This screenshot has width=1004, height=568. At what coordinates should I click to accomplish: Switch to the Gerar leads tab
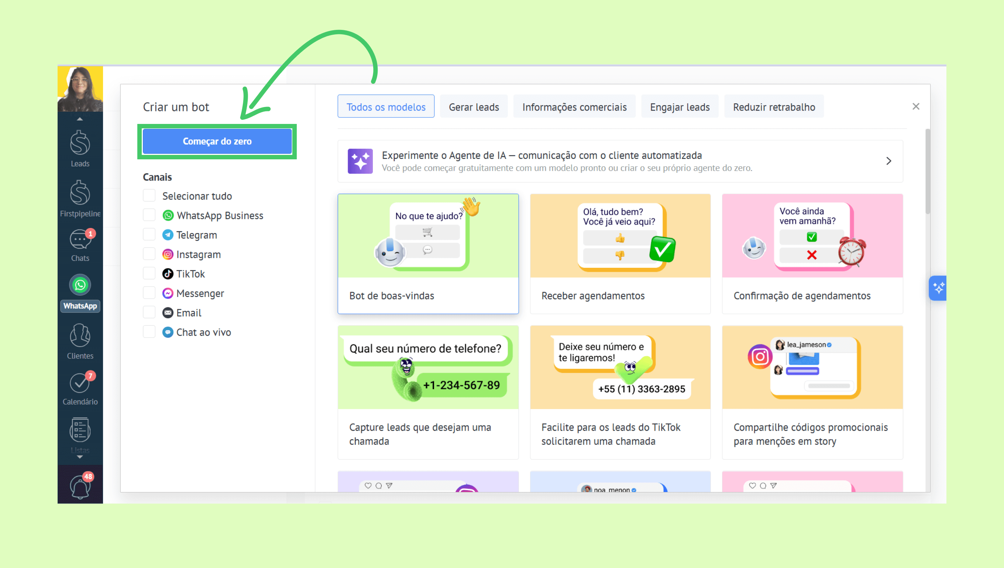[474, 107]
